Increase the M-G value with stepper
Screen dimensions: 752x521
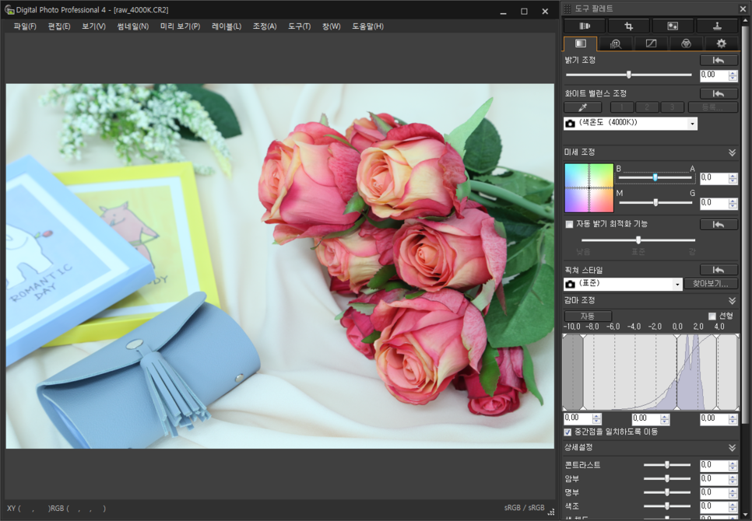[733, 201]
